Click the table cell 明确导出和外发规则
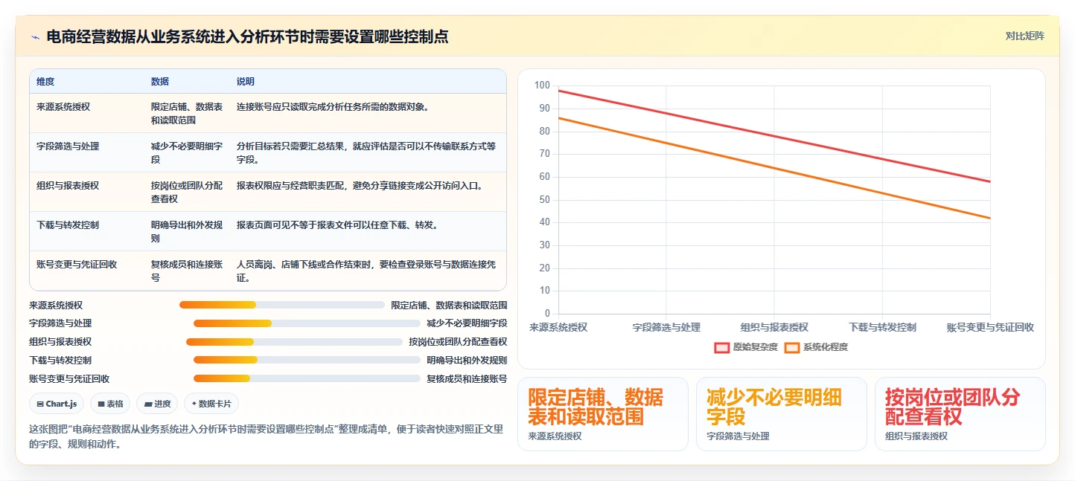 pos(187,231)
